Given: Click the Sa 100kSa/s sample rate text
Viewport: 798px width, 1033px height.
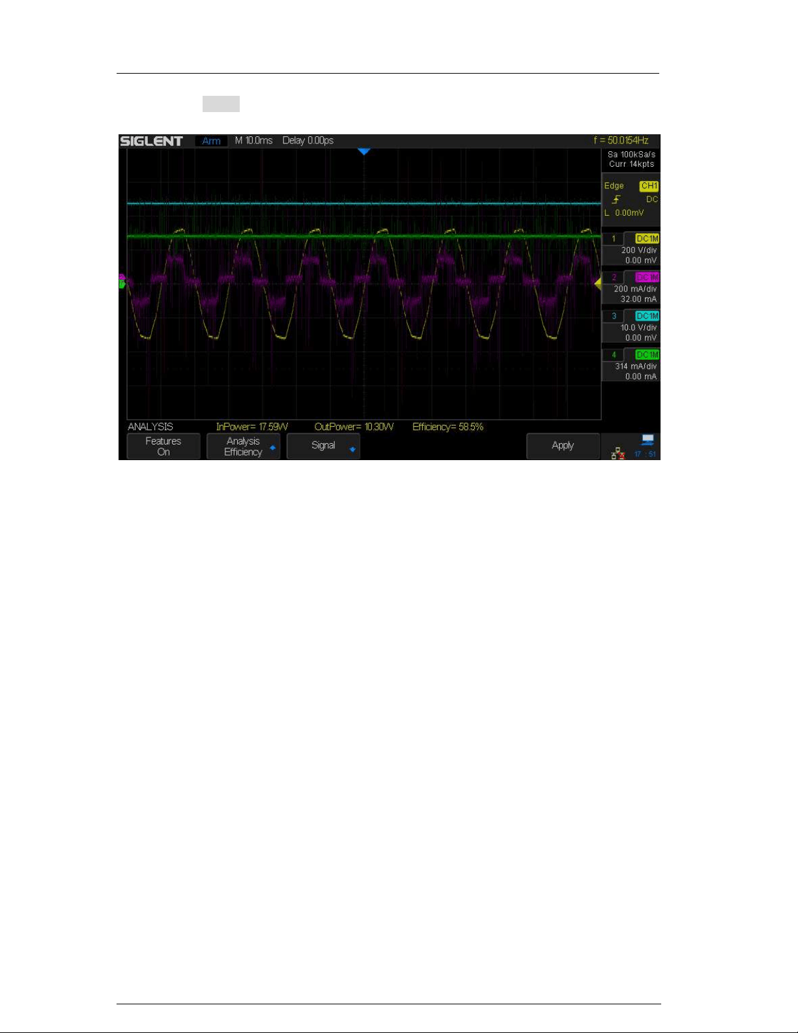Looking at the screenshot, I should 631,154.
